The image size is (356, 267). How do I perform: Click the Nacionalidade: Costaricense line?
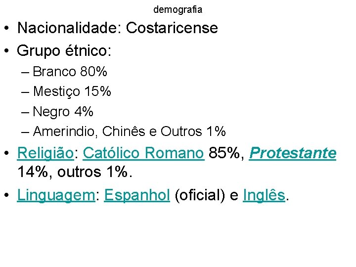pyautogui.click(x=118, y=28)
